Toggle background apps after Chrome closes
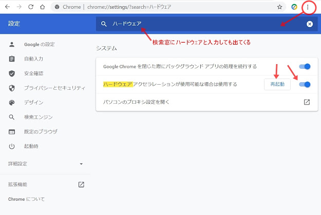The image size is (321, 215). [x=305, y=67]
